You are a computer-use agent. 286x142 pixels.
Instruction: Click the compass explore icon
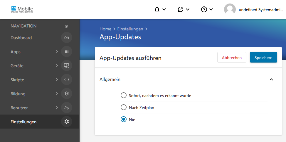click(180, 9)
